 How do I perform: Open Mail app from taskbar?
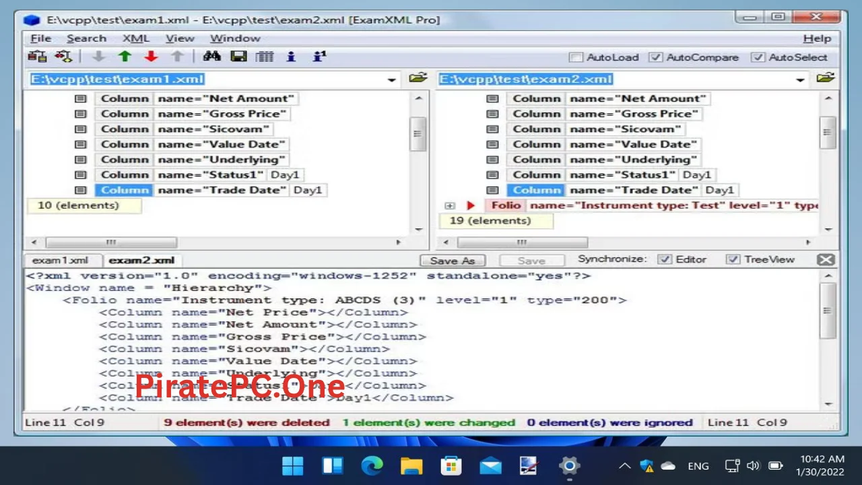(490, 465)
